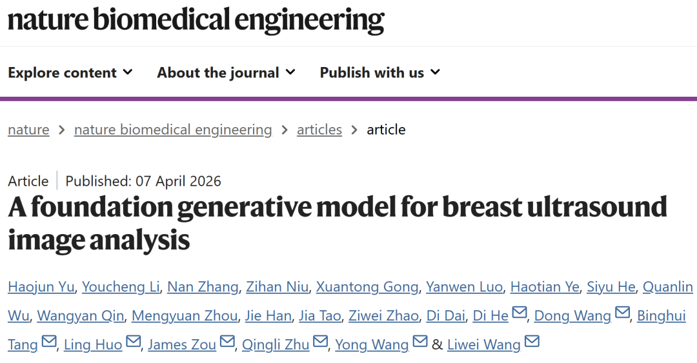Image resolution: width=697 pixels, height=363 pixels.
Task: Click the envelope icon next to James Zou
Action: point(227,342)
